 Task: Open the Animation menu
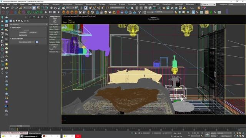tap(56, 4)
